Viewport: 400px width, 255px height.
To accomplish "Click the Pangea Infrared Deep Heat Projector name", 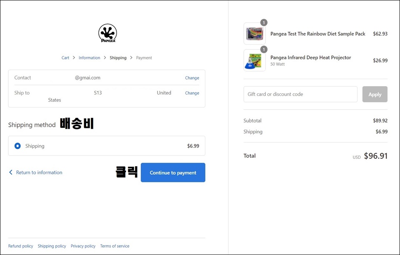I will pos(311,57).
